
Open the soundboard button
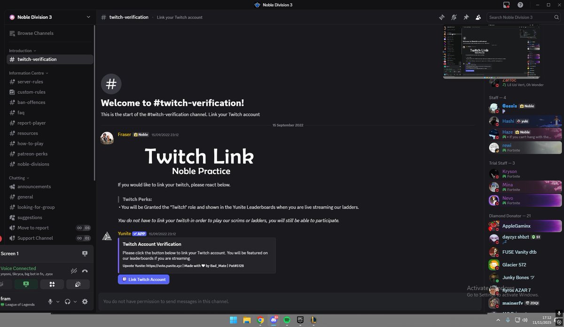click(x=78, y=284)
